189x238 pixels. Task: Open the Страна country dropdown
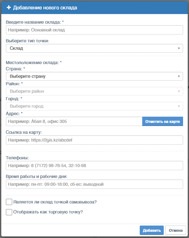[94, 76]
